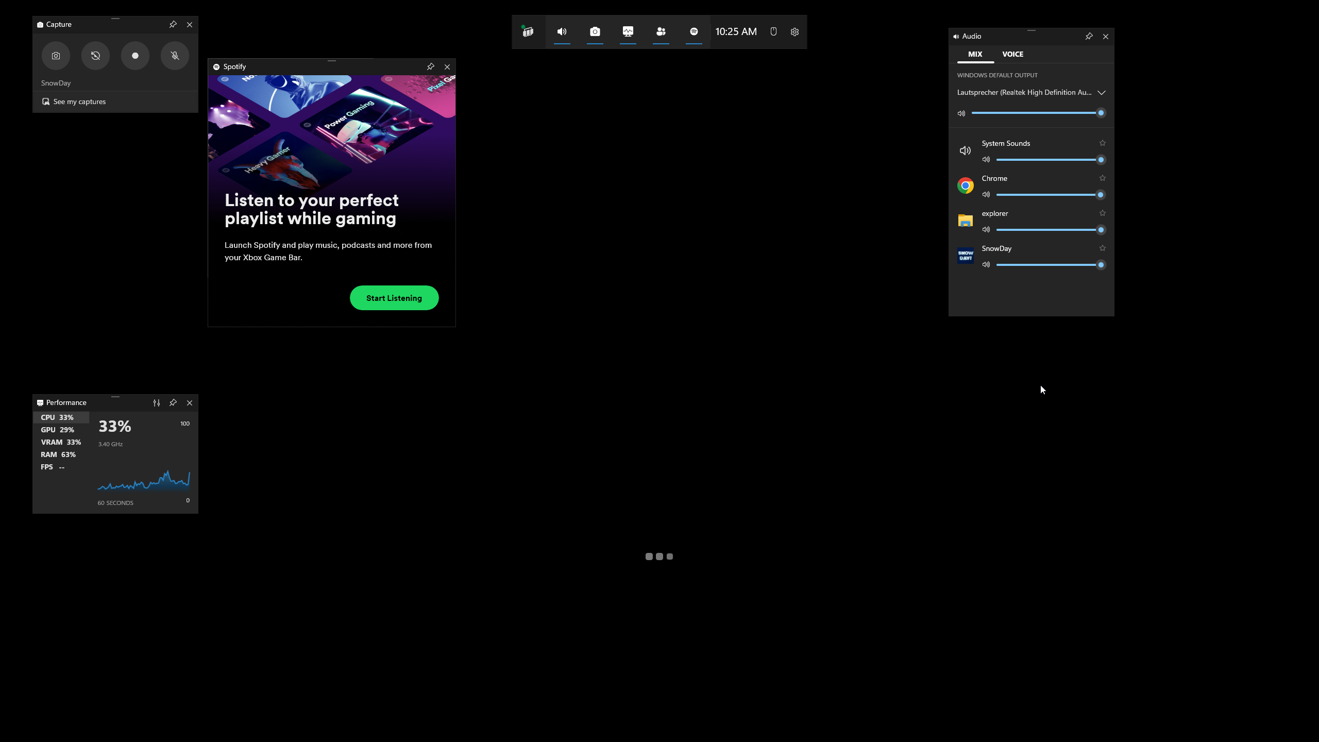Take a screenshot in Capture widget
Screen dimensions: 1319x742
(x=56, y=56)
